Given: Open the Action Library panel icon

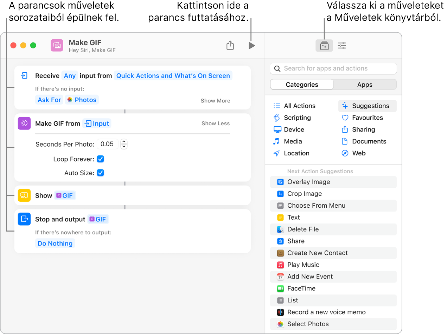Looking at the screenshot, I should (324, 46).
